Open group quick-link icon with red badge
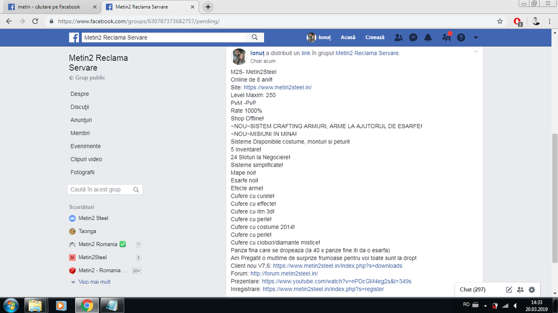The width and height of the screenshot is (558, 313). [x=446, y=37]
